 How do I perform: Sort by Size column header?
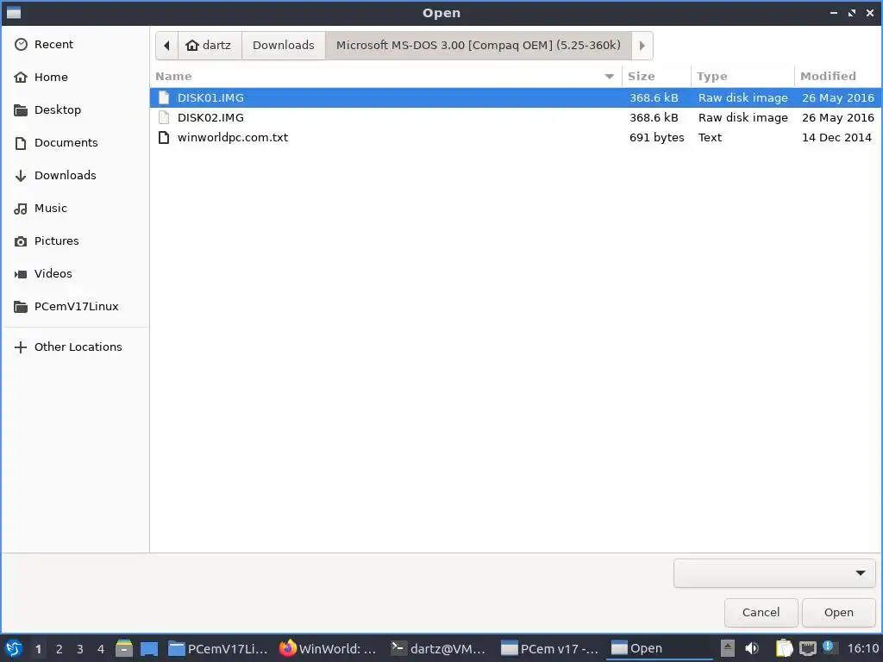pos(656,76)
